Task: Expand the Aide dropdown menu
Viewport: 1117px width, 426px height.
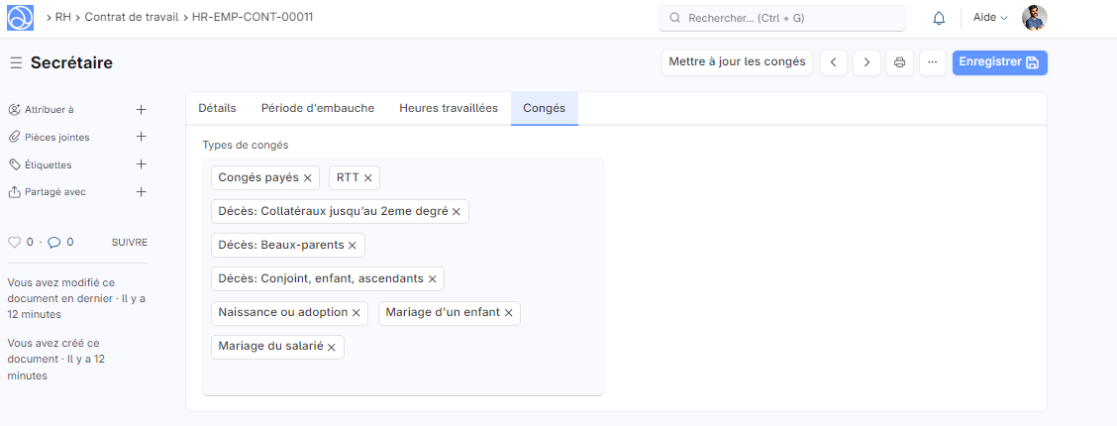Action: click(x=990, y=18)
